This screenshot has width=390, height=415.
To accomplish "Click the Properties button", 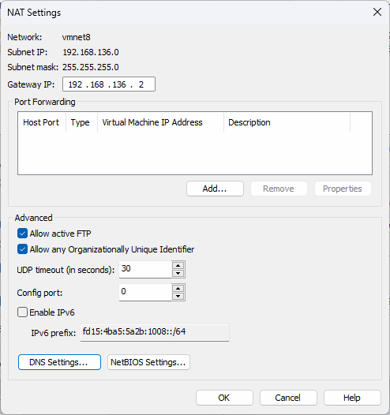I will click(343, 189).
